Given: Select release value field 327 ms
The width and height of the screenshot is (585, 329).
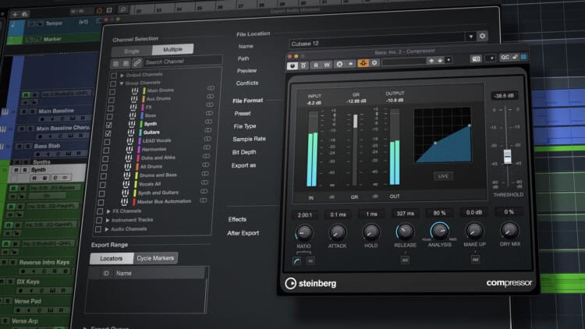Looking at the screenshot, I should [x=405, y=214].
